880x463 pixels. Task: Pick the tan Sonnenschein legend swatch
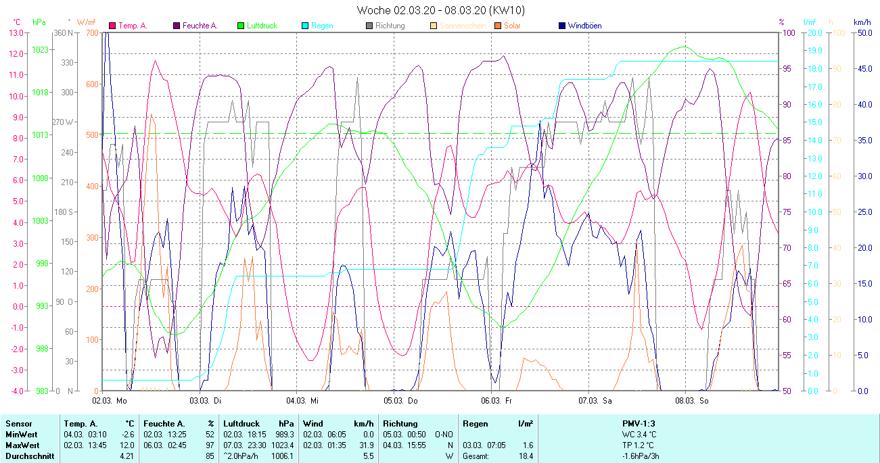click(434, 26)
